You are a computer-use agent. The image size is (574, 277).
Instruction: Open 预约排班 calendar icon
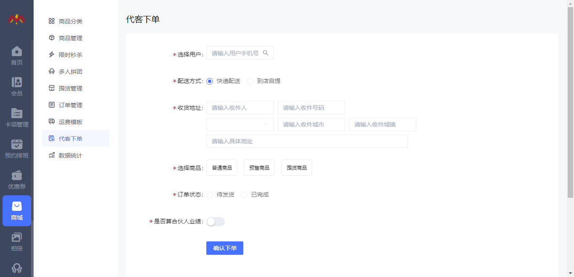pyautogui.click(x=17, y=144)
